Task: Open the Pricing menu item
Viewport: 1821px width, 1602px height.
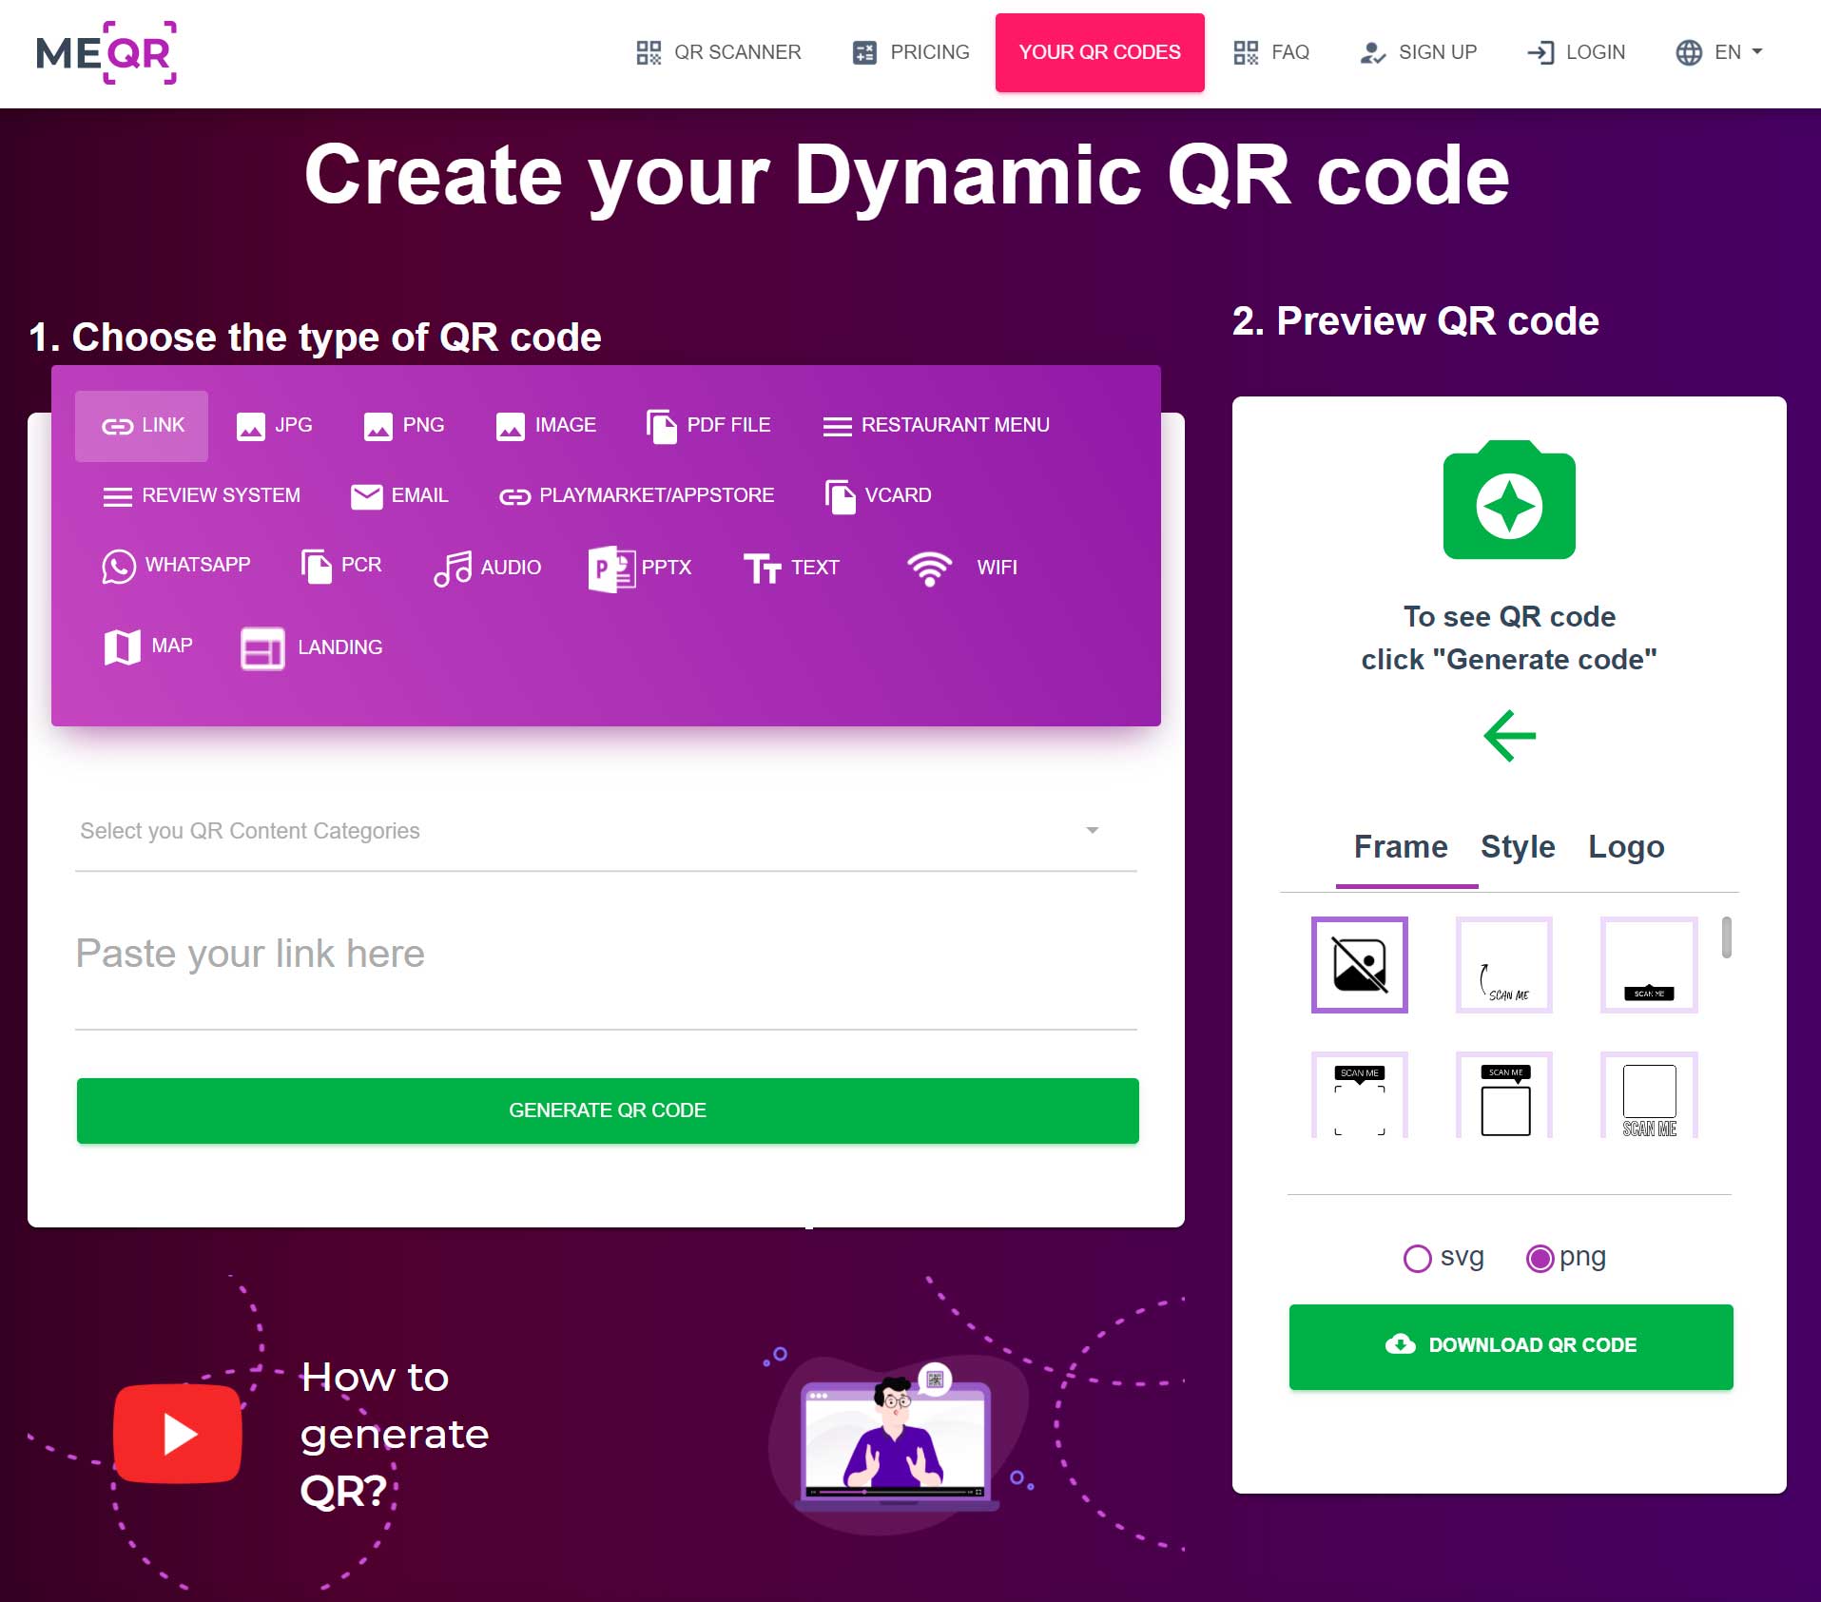Action: point(911,52)
